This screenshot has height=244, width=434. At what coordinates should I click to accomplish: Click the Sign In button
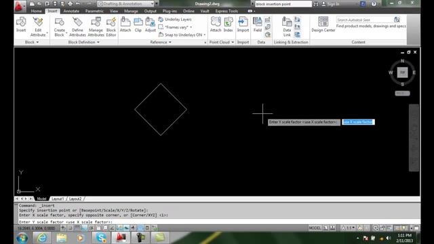click(x=330, y=4)
